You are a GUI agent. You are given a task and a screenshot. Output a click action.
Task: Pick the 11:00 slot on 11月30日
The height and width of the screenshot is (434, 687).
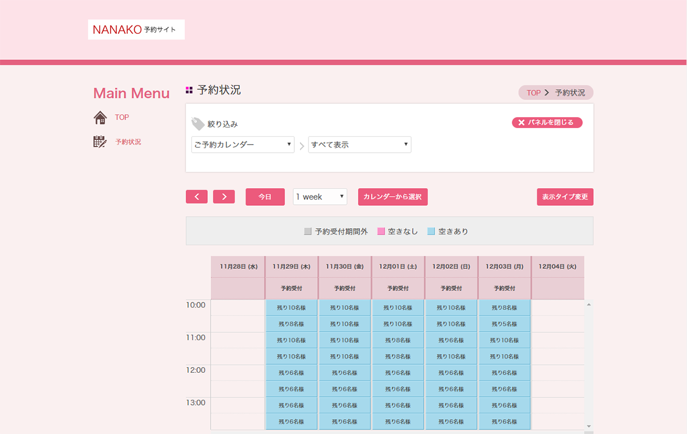pos(345,340)
